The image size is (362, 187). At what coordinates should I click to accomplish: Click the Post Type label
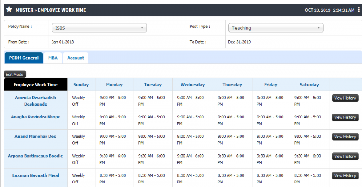click(200, 26)
